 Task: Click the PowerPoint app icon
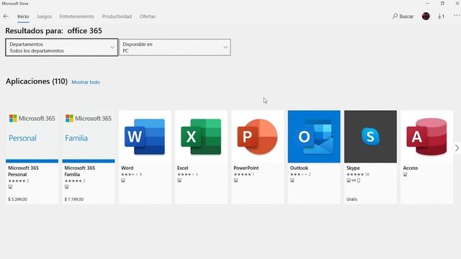pyautogui.click(x=258, y=137)
